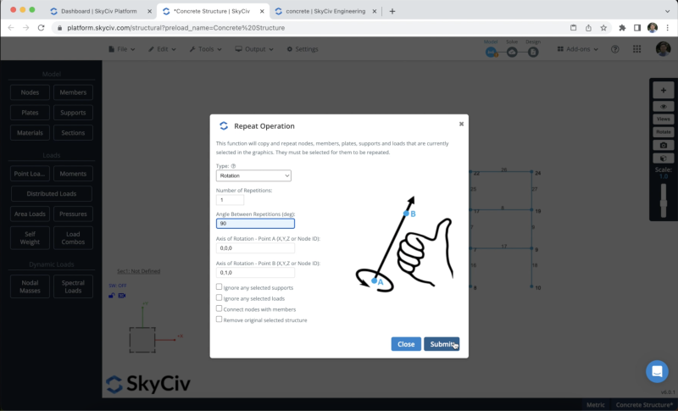Open the Tools menu
678x411 pixels.
tap(205, 49)
